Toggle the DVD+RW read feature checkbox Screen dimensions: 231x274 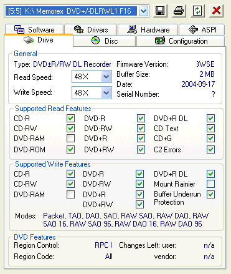(141, 149)
